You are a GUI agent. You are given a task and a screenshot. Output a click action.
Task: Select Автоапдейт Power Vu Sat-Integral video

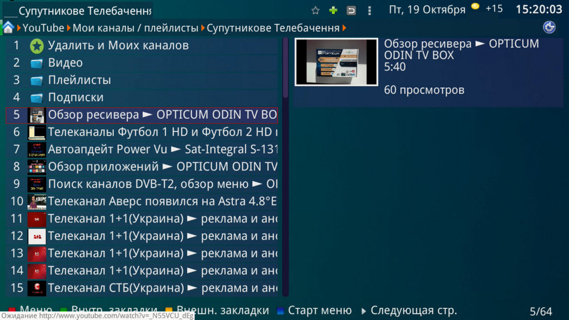click(x=162, y=149)
